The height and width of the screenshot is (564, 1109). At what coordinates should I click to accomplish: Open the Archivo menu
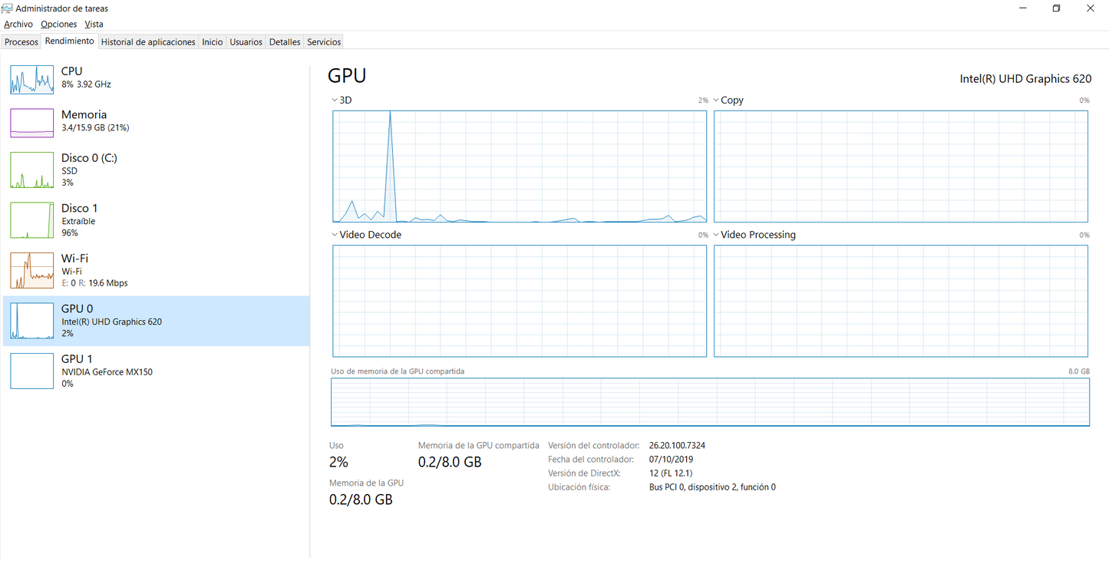click(x=18, y=25)
